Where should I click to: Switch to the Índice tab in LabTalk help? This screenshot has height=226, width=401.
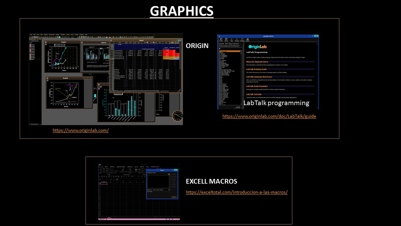tap(227, 44)
